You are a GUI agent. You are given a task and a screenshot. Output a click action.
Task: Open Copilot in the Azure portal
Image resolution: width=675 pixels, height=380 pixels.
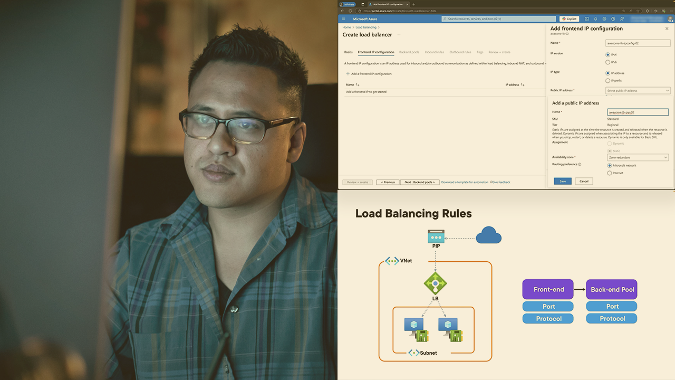(569, 18)
